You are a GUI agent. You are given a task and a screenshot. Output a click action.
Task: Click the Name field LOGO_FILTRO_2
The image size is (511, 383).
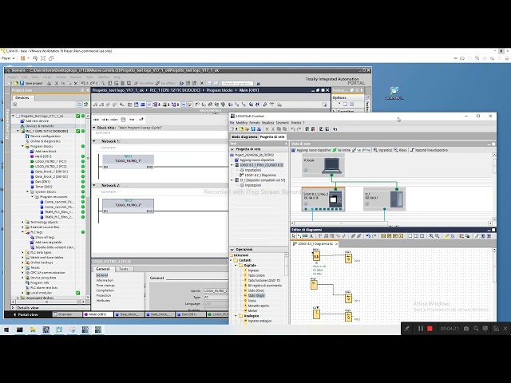click(216, 290)
